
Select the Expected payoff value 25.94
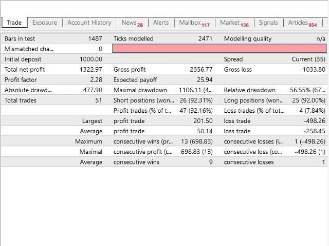pos(205,80)
